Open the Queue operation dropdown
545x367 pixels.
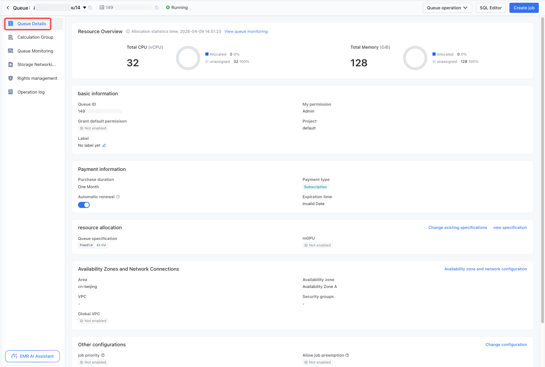(x=447, y=8)
